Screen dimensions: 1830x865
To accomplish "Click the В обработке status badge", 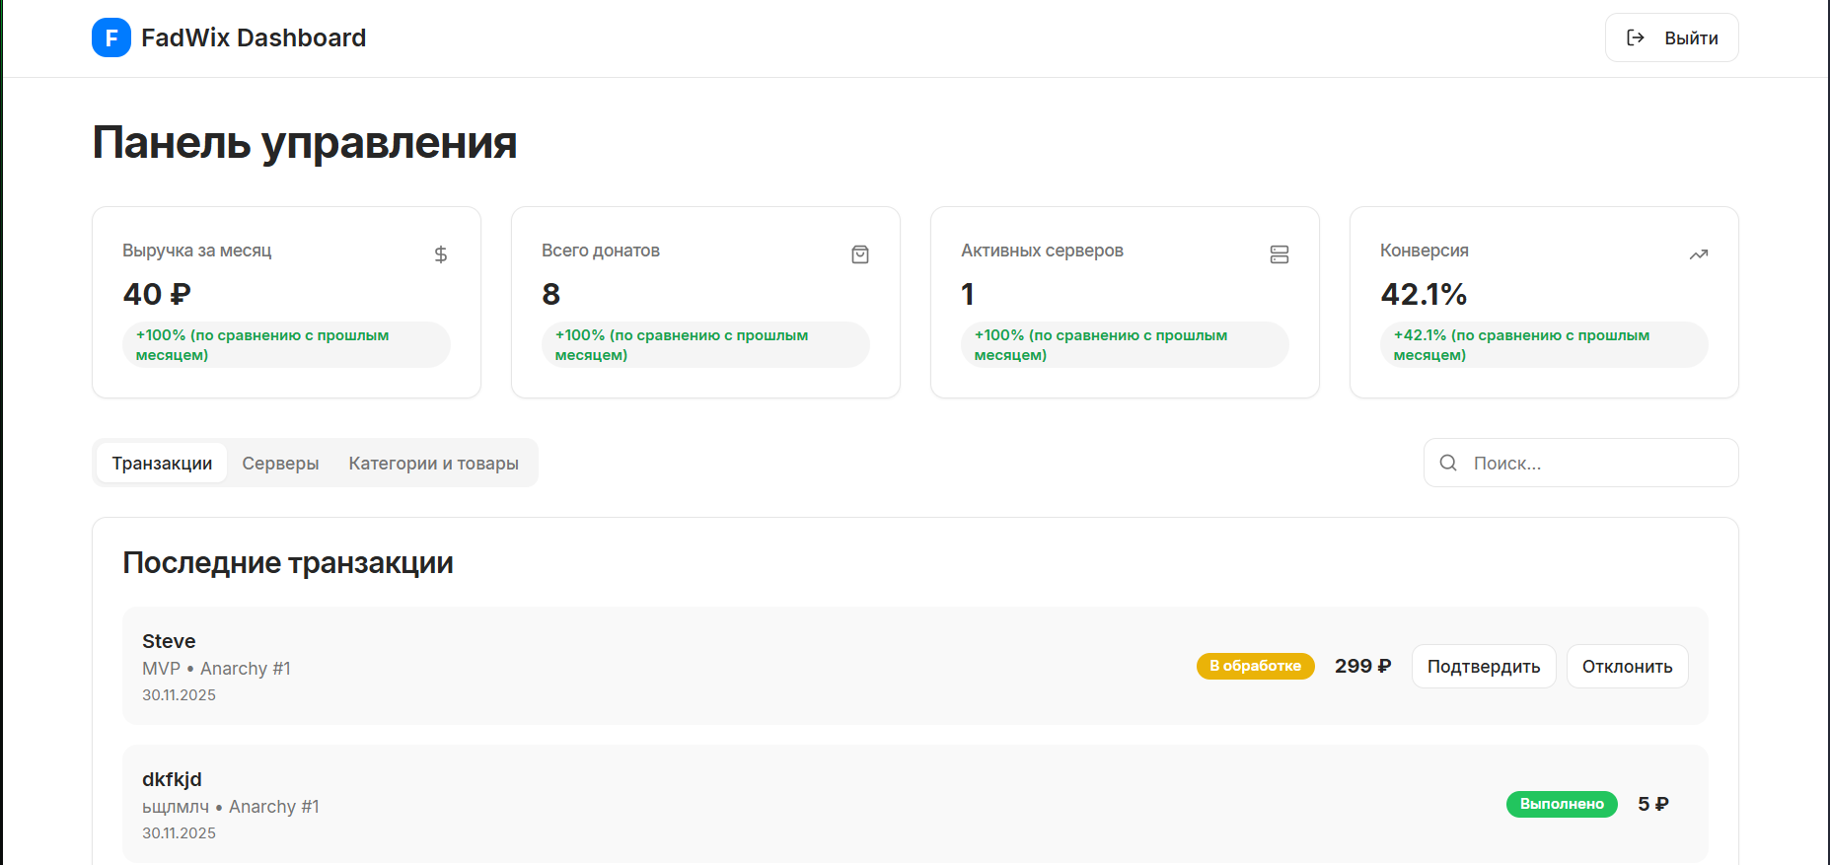I will pyautogui.click(x=1255, y=666).
